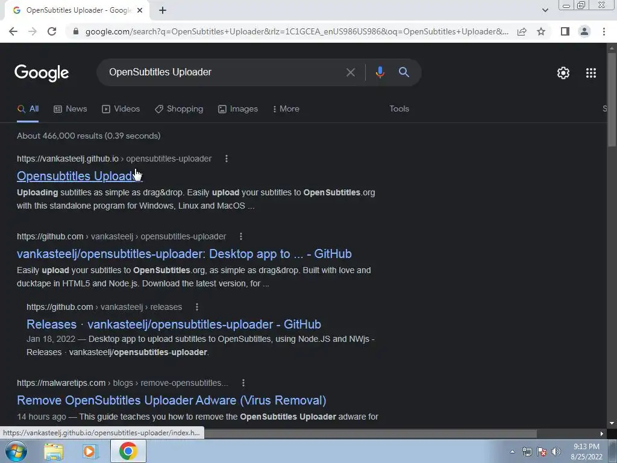Switch to the Shopping tab

pos(179,109)
